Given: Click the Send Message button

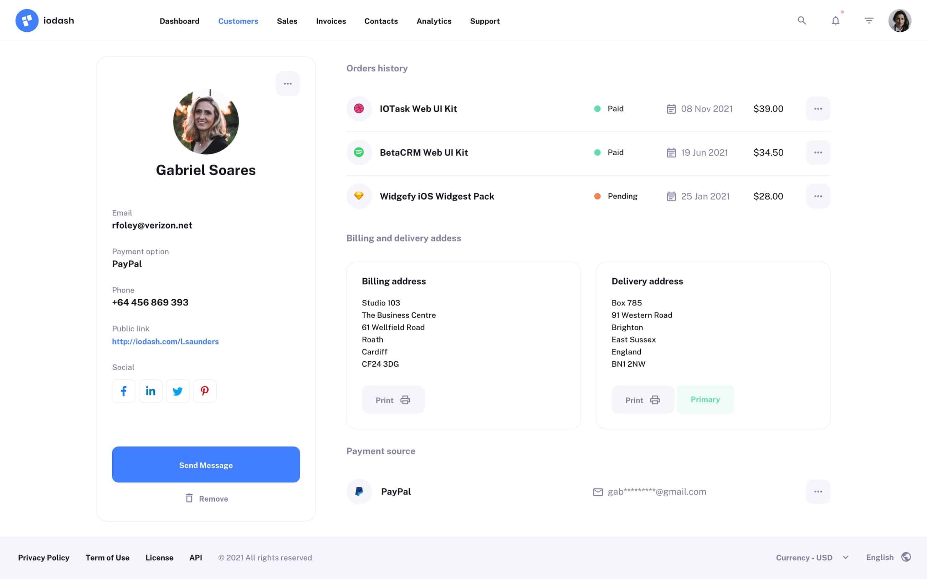Looking at the screenshot, I should point(206,465).
